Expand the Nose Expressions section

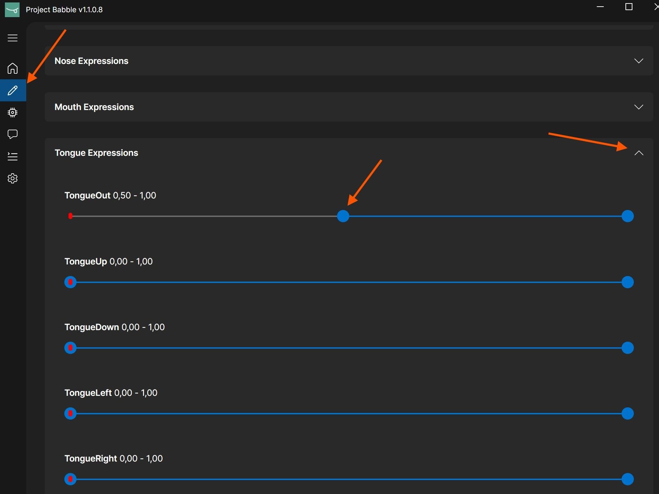(639, 61)
